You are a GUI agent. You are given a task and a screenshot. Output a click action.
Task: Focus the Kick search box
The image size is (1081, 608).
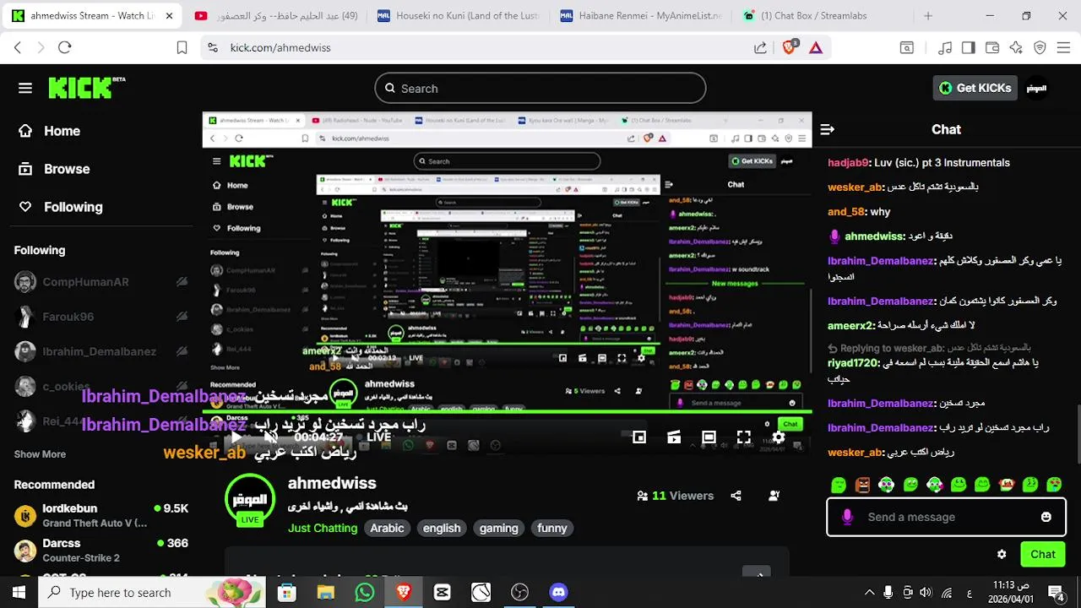tap(540, 89)
